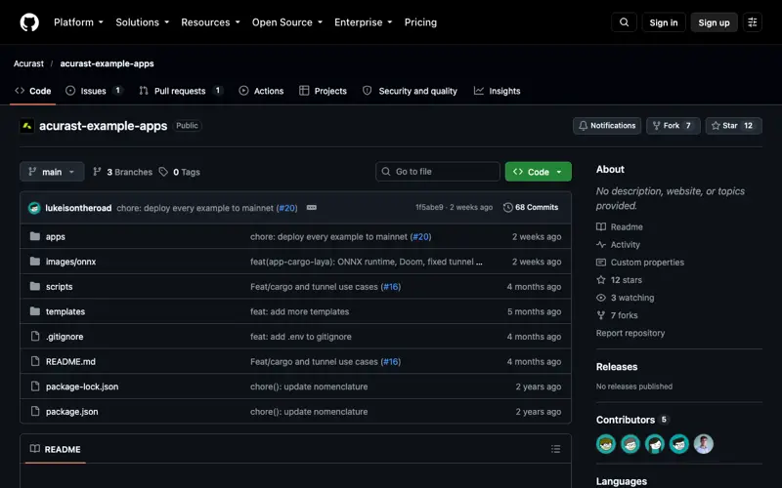
Task: Click the Sign in button
Action: tap(664, 22)
